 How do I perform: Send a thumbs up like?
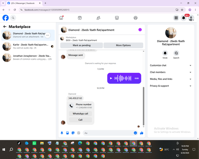pyautogui.click(x=142, y=133)
